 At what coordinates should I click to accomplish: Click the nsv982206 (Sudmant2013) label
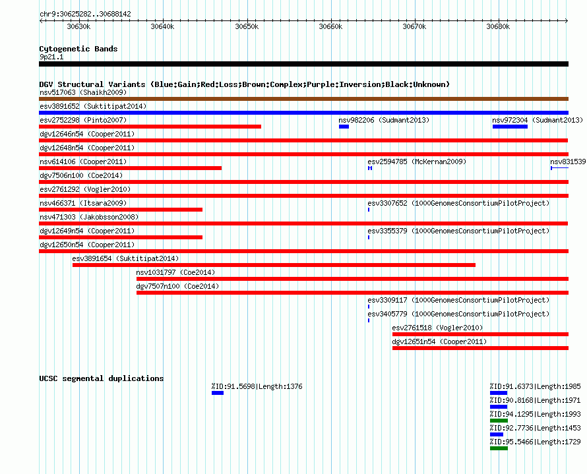click(384, 120)
